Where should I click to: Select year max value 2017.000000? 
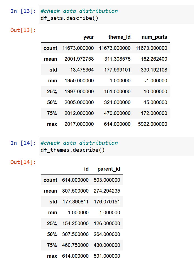79,124
